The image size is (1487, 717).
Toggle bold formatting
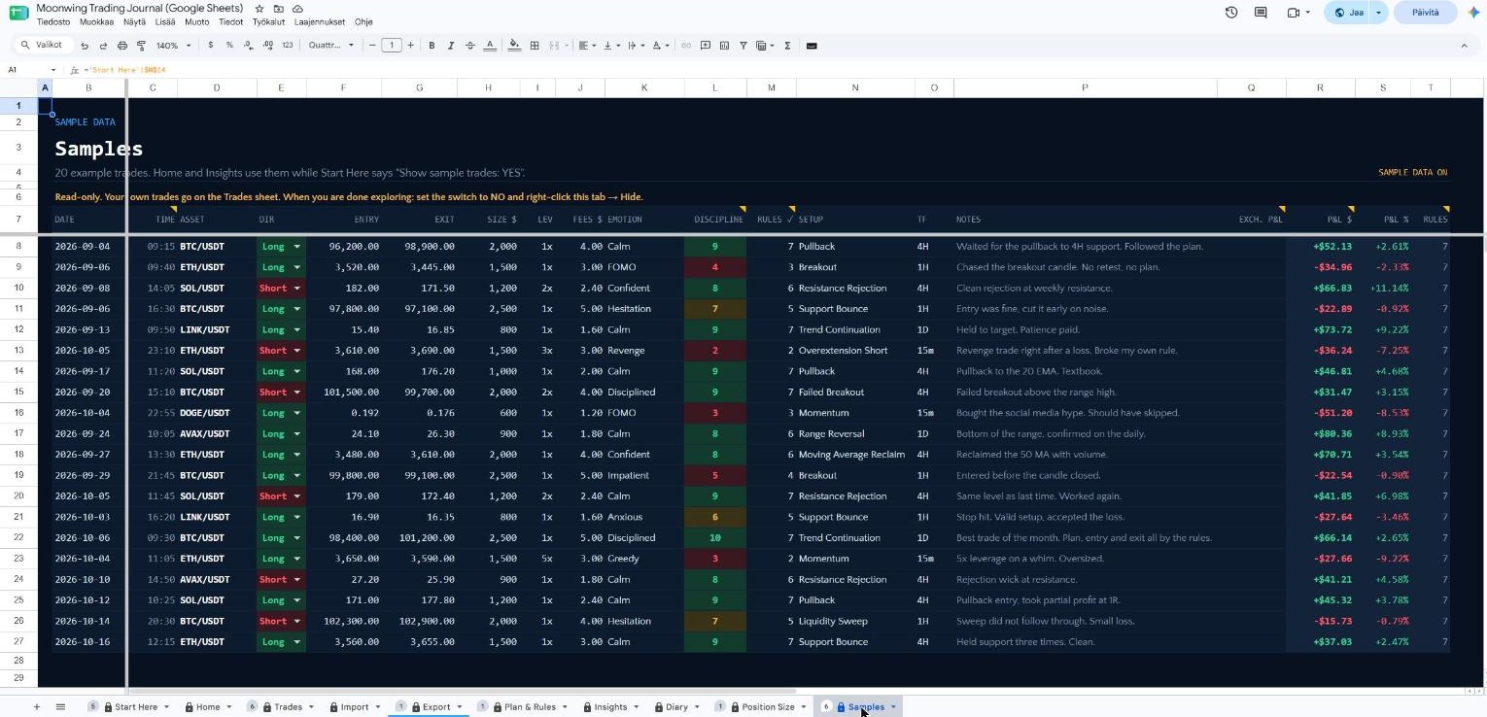point(432,46)
